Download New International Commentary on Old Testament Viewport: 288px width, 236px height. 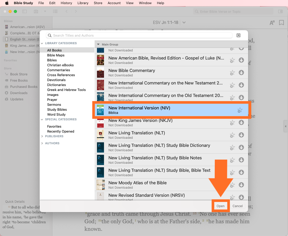pos(241,97)
